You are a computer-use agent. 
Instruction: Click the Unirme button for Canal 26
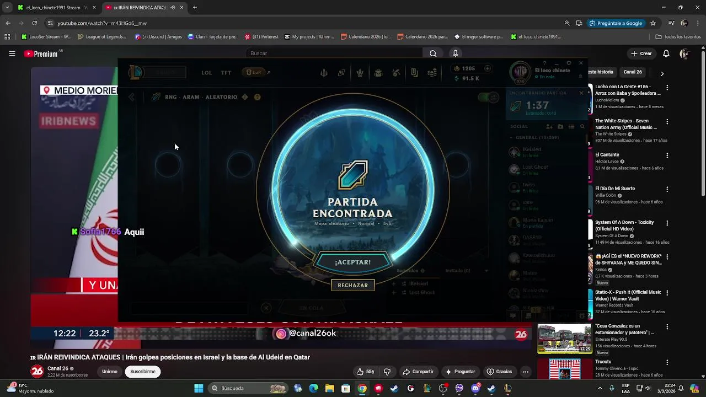(x=110, y=372)
